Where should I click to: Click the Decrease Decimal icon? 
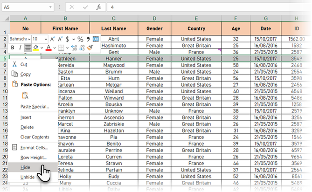click(82, 48)
